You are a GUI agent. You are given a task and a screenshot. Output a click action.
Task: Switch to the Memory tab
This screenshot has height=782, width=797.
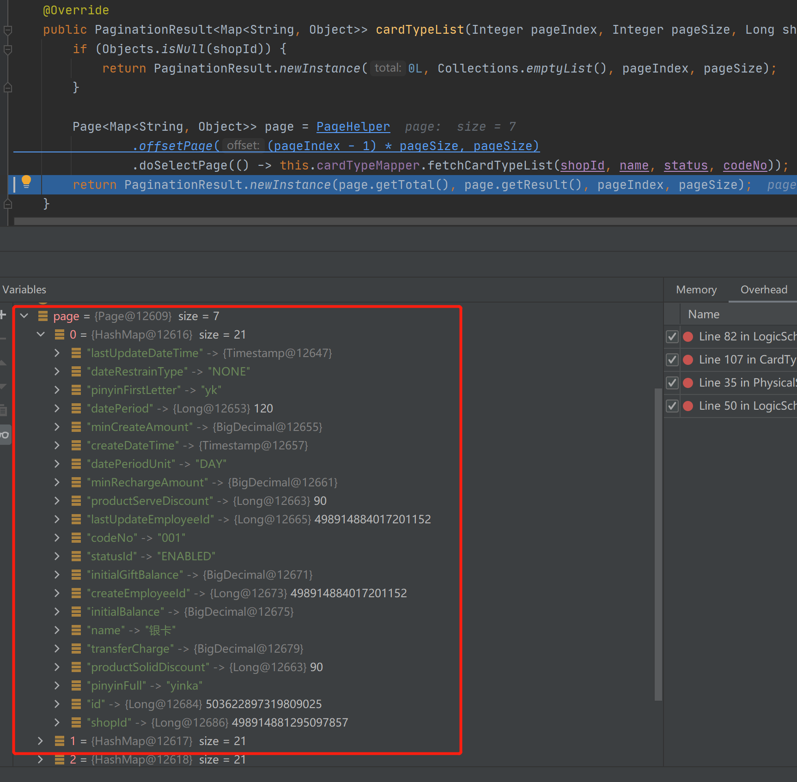(x=696, y=290)
